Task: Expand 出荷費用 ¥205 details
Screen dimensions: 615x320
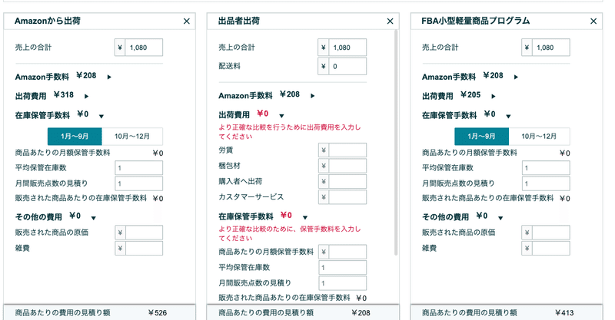Action: (x=494, y=96)
